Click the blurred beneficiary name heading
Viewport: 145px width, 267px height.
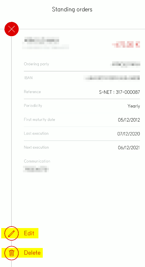point(42,40)
